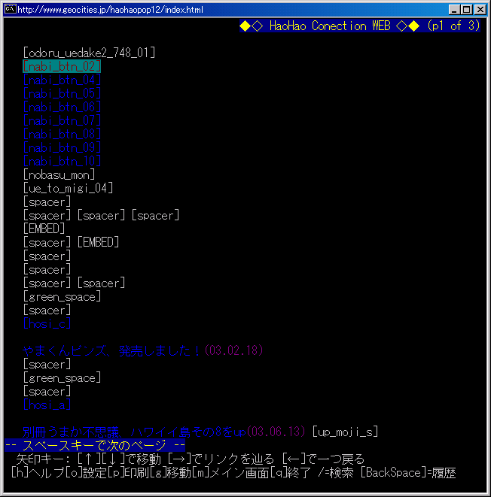The width and height of the screenshot is (491, 497).
Task: Click the [o]設定 options shortcut text
Action: (x=86, y=473)
